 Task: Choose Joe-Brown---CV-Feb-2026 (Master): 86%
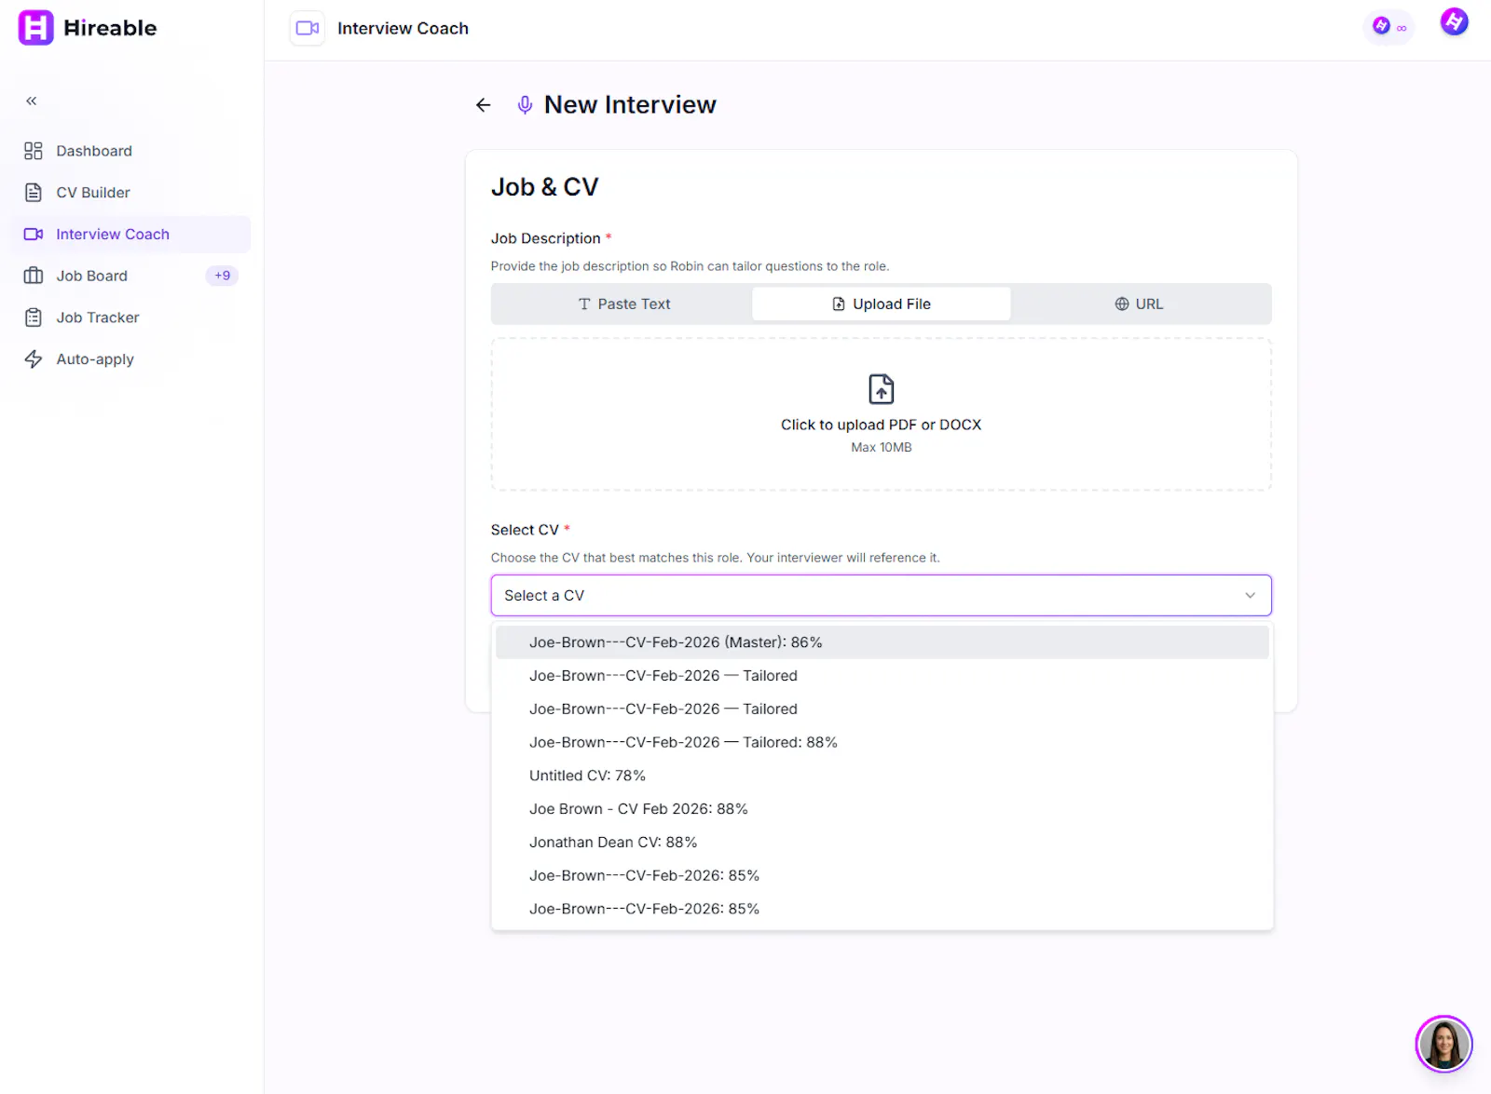coord(882,642)
